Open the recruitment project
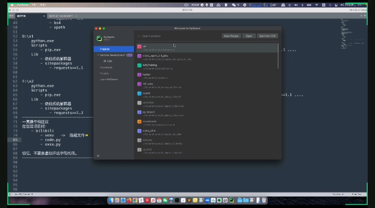Image resolution: width=375 pixels, height=208 pixels. 207,123
